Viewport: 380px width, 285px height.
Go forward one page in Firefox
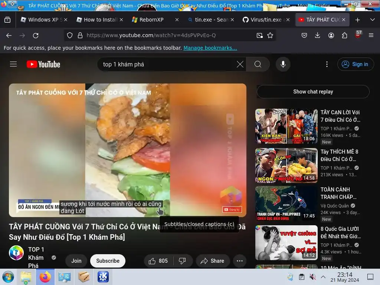[x=22, y=36]
